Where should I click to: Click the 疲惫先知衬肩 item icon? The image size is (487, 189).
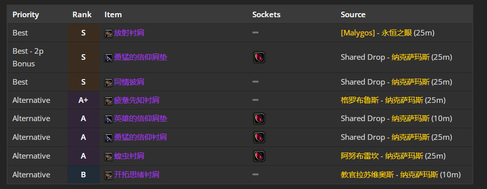(108, 100)
